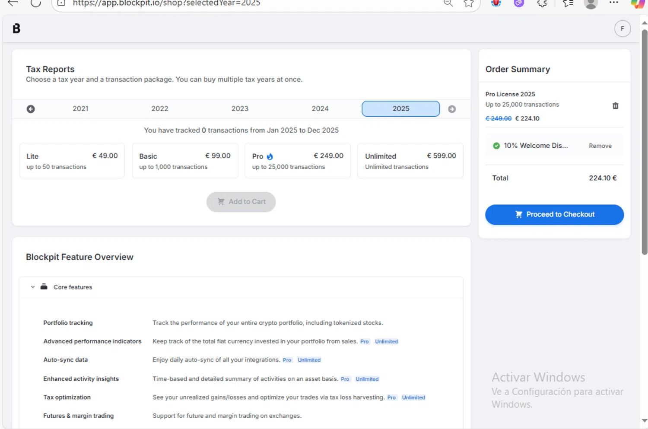
Task: Open the browser profile icon
Action: (x=591, y=3)
